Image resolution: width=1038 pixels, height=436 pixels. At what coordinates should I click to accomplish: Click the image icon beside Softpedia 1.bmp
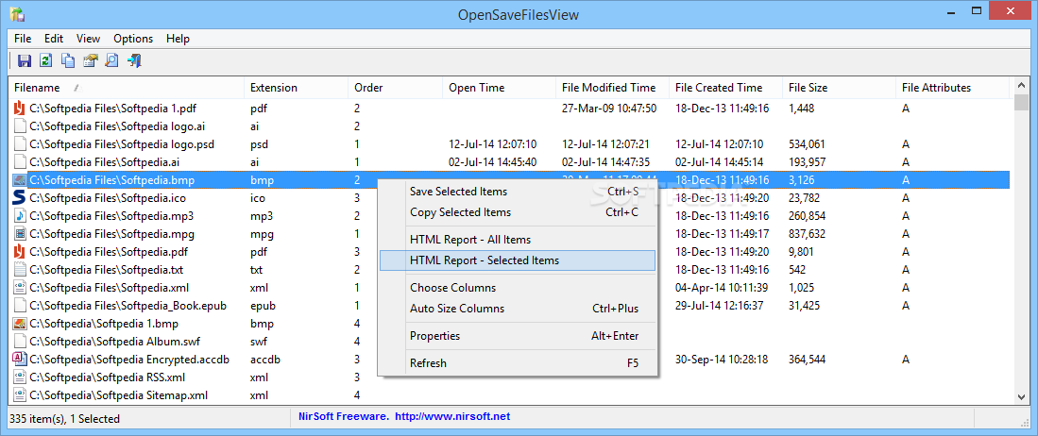click(x=20, y=324)
